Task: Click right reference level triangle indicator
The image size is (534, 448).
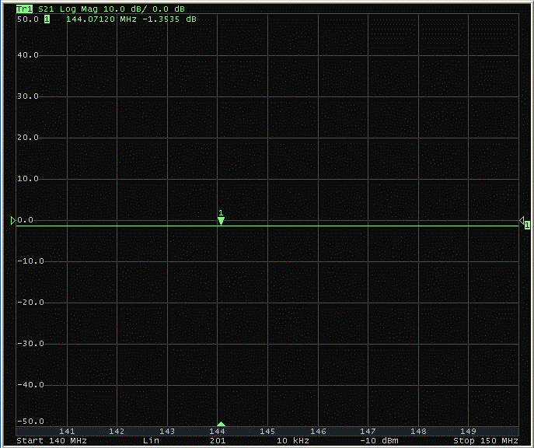Action: [x=522, y=220]
